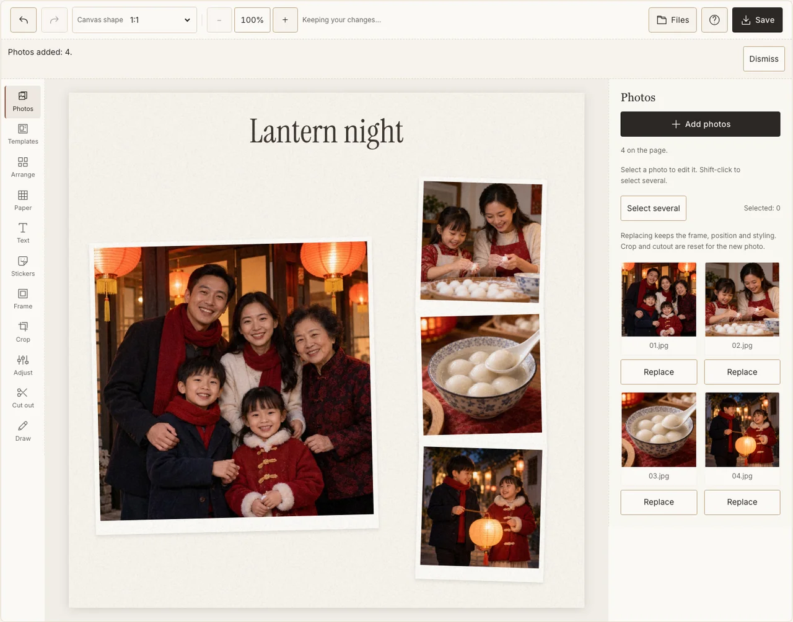Image resolution: width=793 pixels, height=622 pixels.
Task: Select the Text tool
Action: [23, 233]
